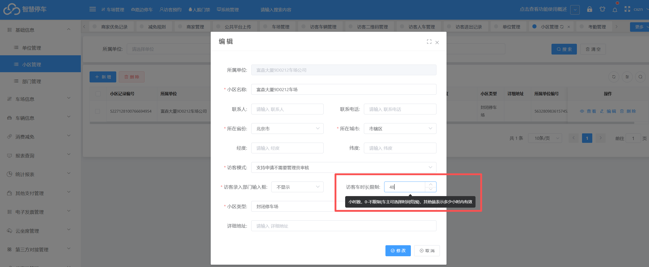This screenshot has width=649, height=267.
Task: Click the 查看 link in row
Action: pyautogui.click(x=588, y=111)
